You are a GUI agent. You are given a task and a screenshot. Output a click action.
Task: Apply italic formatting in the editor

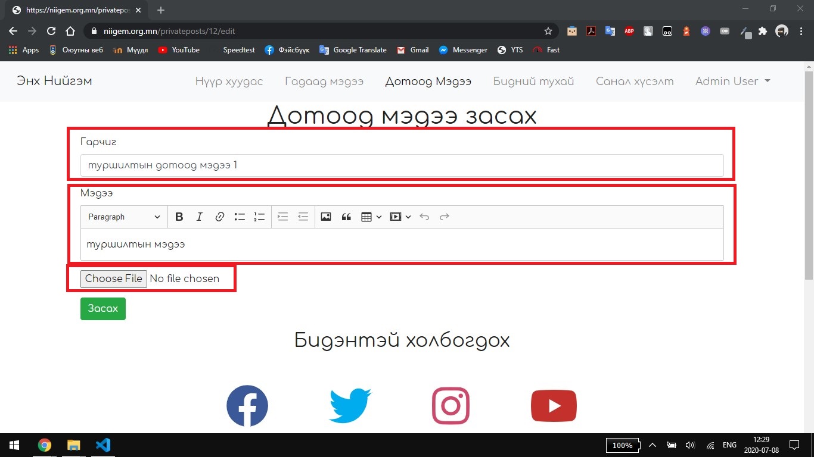(200, 217)
